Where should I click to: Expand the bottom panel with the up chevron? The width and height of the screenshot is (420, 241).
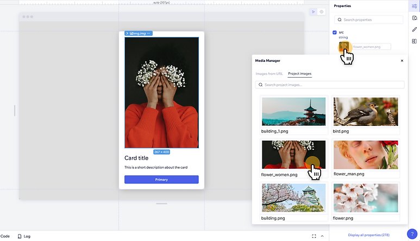[322, 236]
